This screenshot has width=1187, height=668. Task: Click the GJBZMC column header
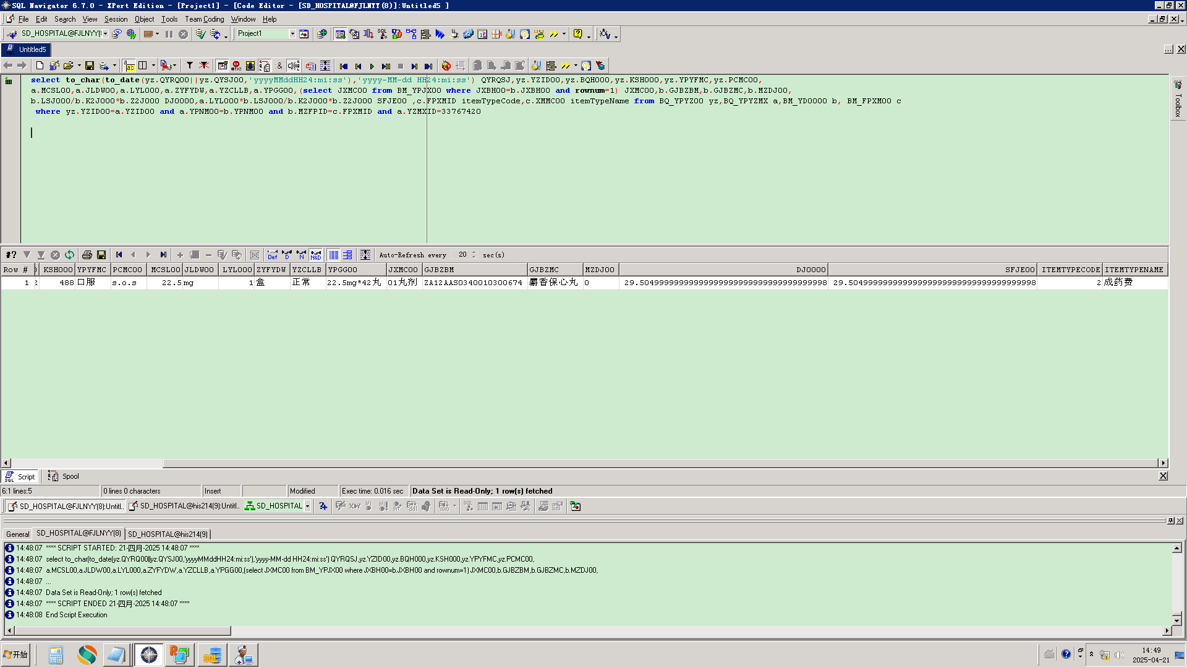point(555,270)
